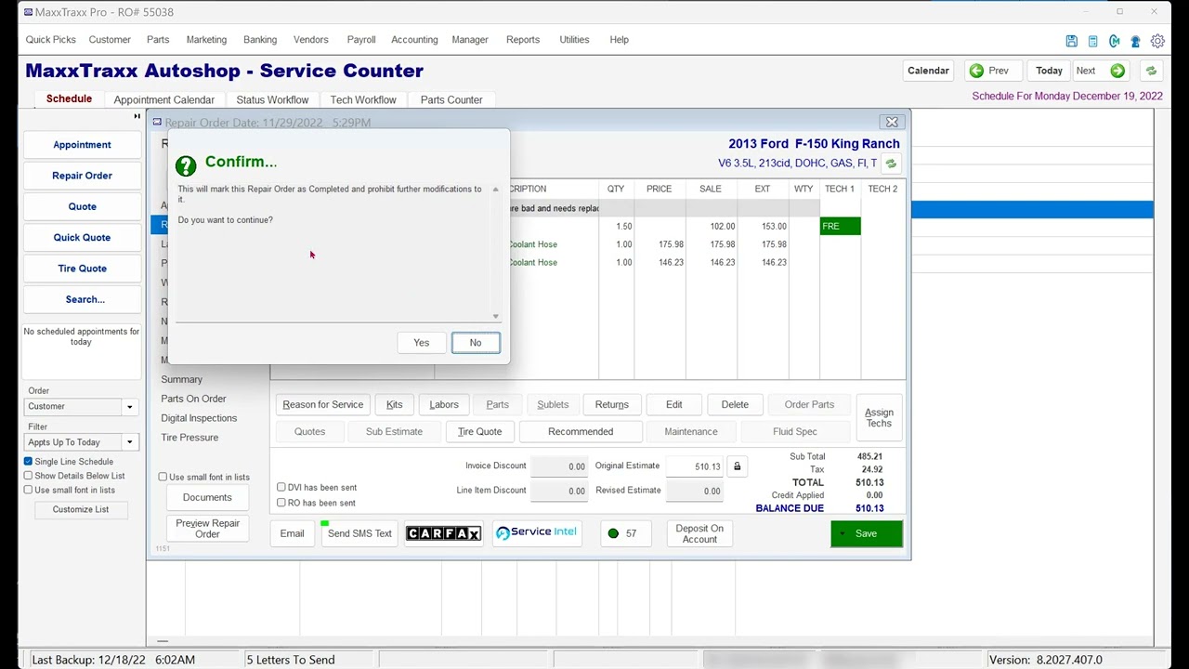Click the Appointment sidebar button
This screenshot has width=1189, height=669.
coord(82,145)
